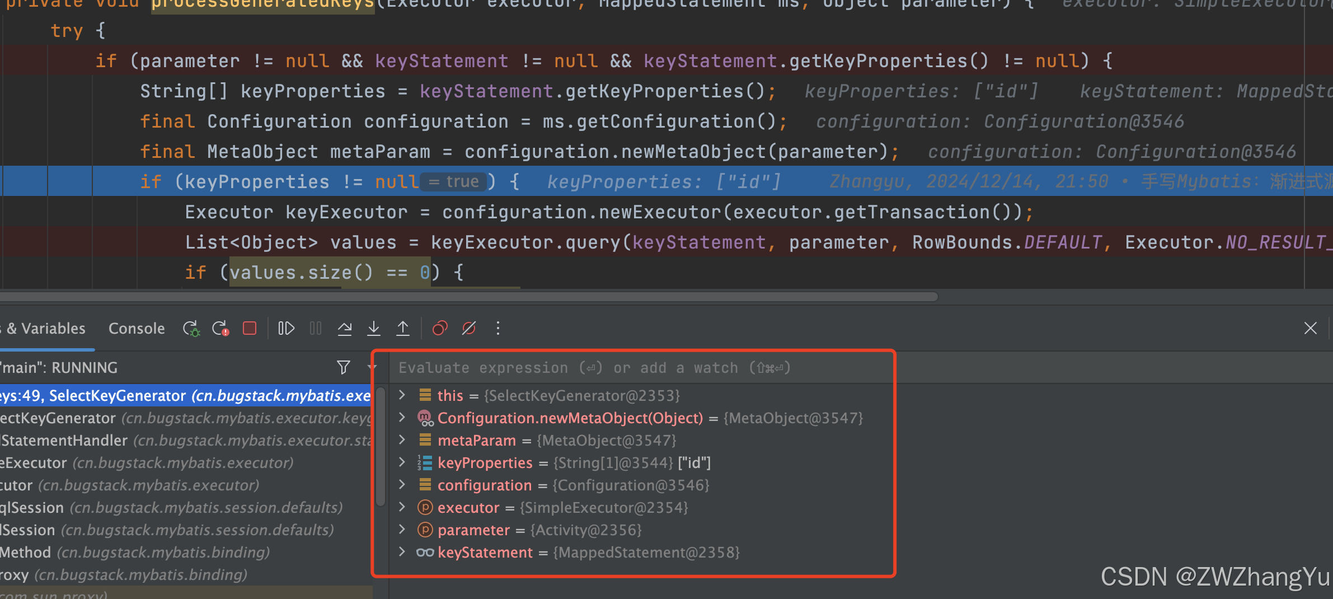Viewport: 1333px width, 599px height.
Task: Open the More debugger actions menu
Action: 498,328
